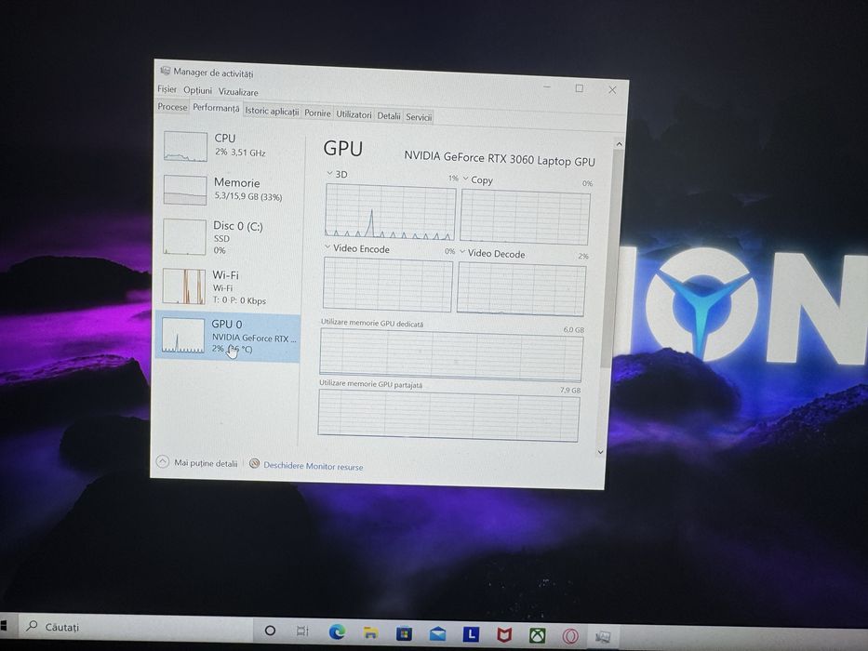
Task: Select the Wi-Fi performance item
Action: (230, 286)
